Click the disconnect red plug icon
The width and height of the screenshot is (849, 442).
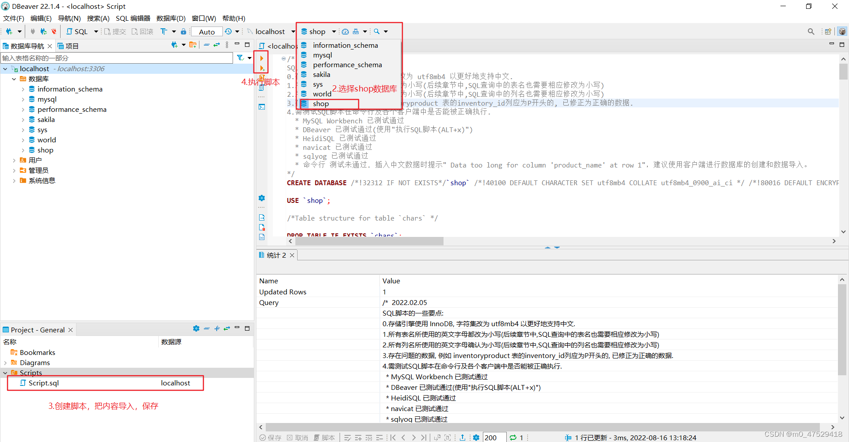pos(54,31)
